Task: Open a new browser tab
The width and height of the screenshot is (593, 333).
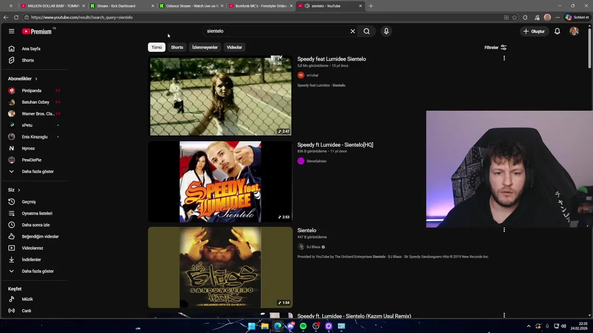Action: coord(371,6)
